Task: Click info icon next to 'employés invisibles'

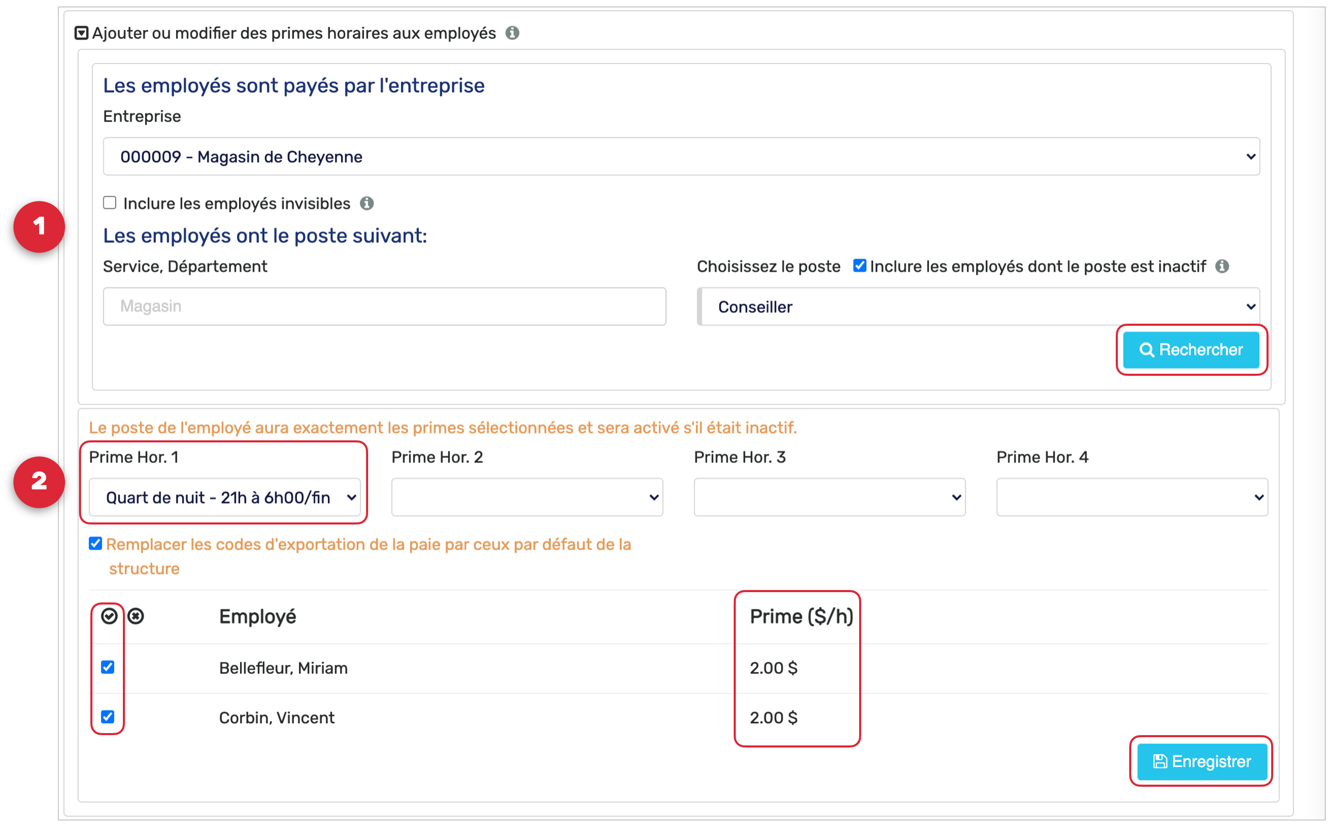Action: (367, 203)
